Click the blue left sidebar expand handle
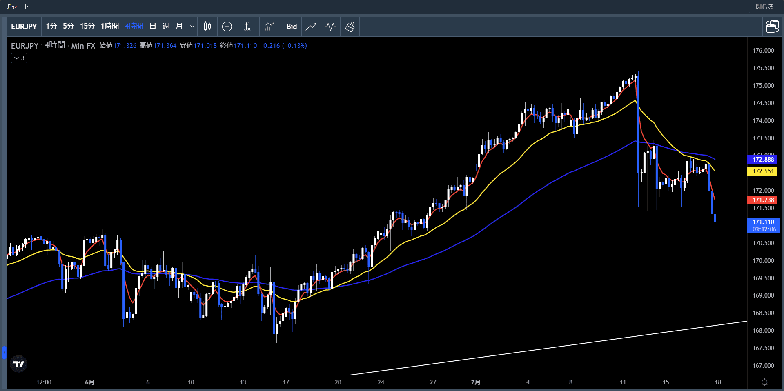 (x=4, y=352)
